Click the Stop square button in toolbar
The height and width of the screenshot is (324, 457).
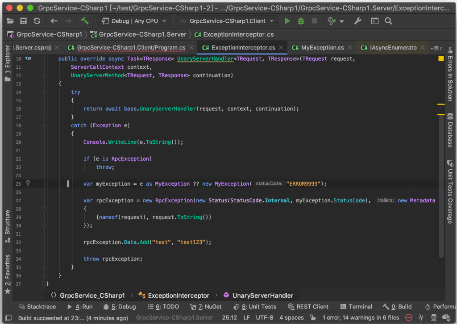point(314,21)
